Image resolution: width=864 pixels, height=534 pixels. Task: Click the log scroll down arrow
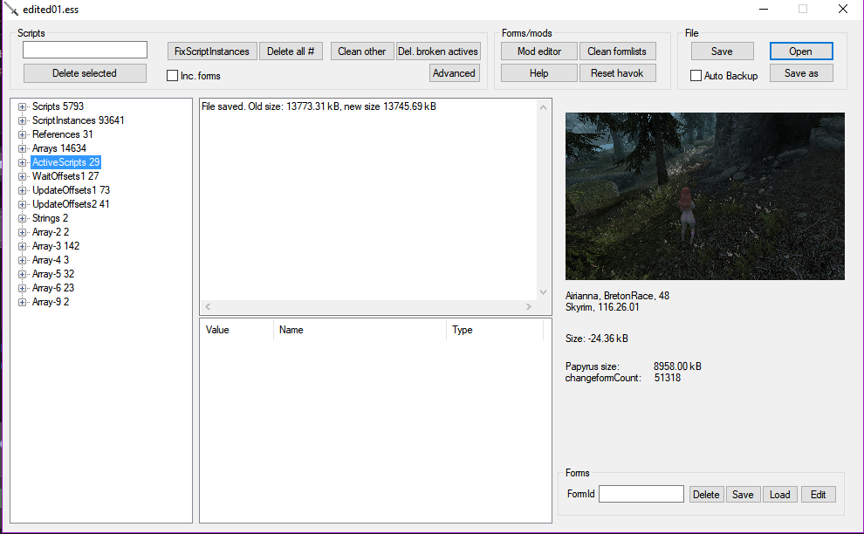pyautogui.click(x=544, y=292)
